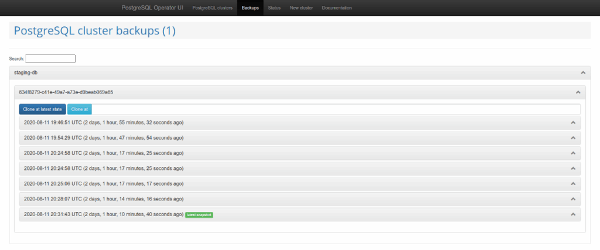600x250 pixels.
Task: Click the Clone at timestamp input field
Action: click(335, 109)
